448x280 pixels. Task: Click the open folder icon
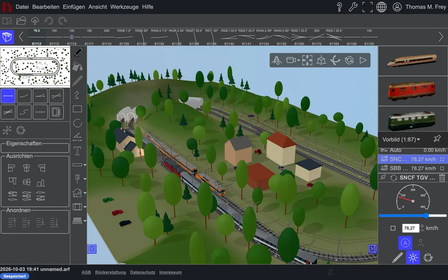[x=21, y=21]
